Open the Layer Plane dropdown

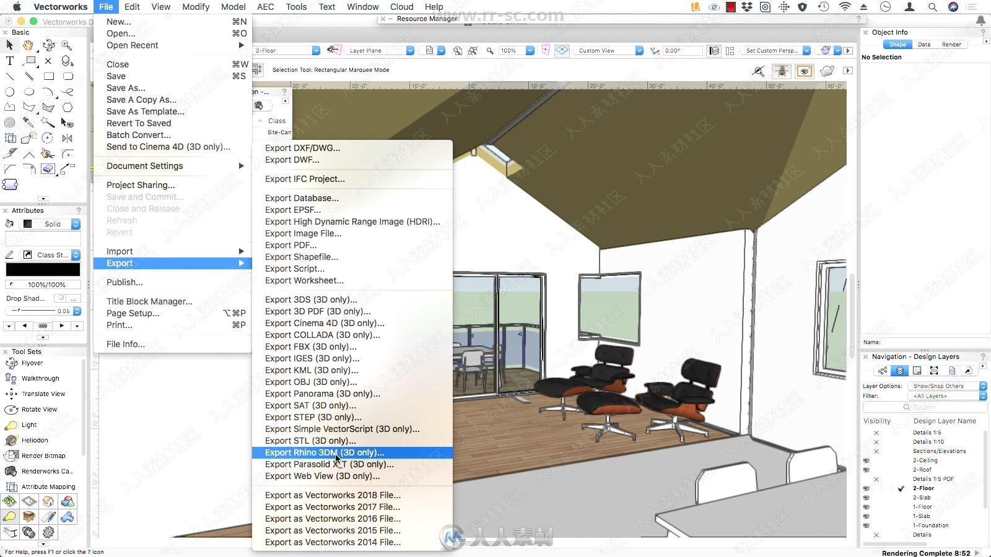pyautogui.click(x=380, y=51)
